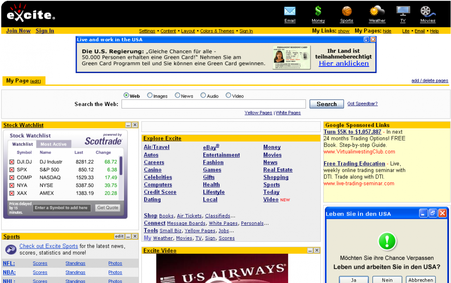This screenshot has height=283, width=451.
Task: Open the Movies film reel icon
Action: click(428, 11)
